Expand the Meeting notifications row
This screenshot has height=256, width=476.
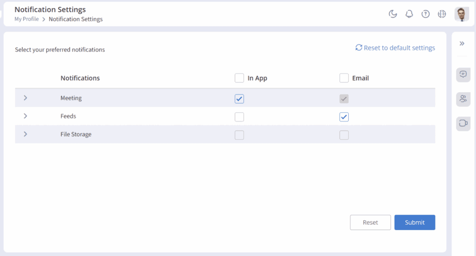click(26, 98)
